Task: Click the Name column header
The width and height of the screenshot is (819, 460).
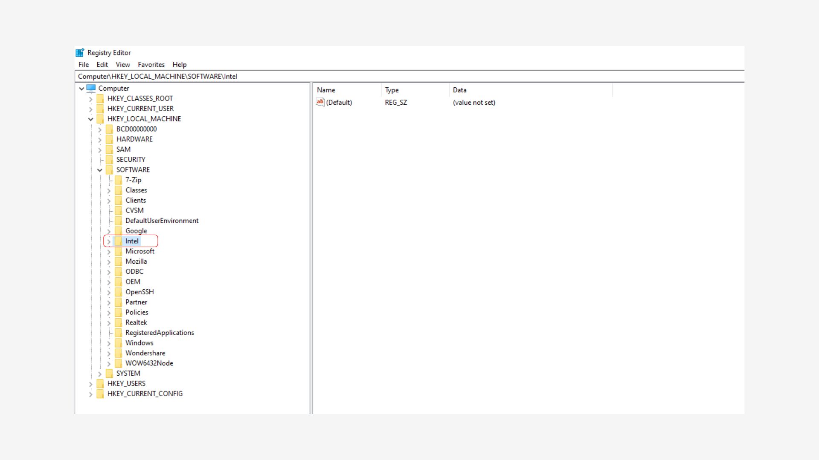Action: (326, 90)
